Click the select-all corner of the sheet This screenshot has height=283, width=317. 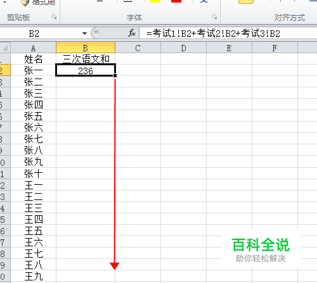point(5,47)
